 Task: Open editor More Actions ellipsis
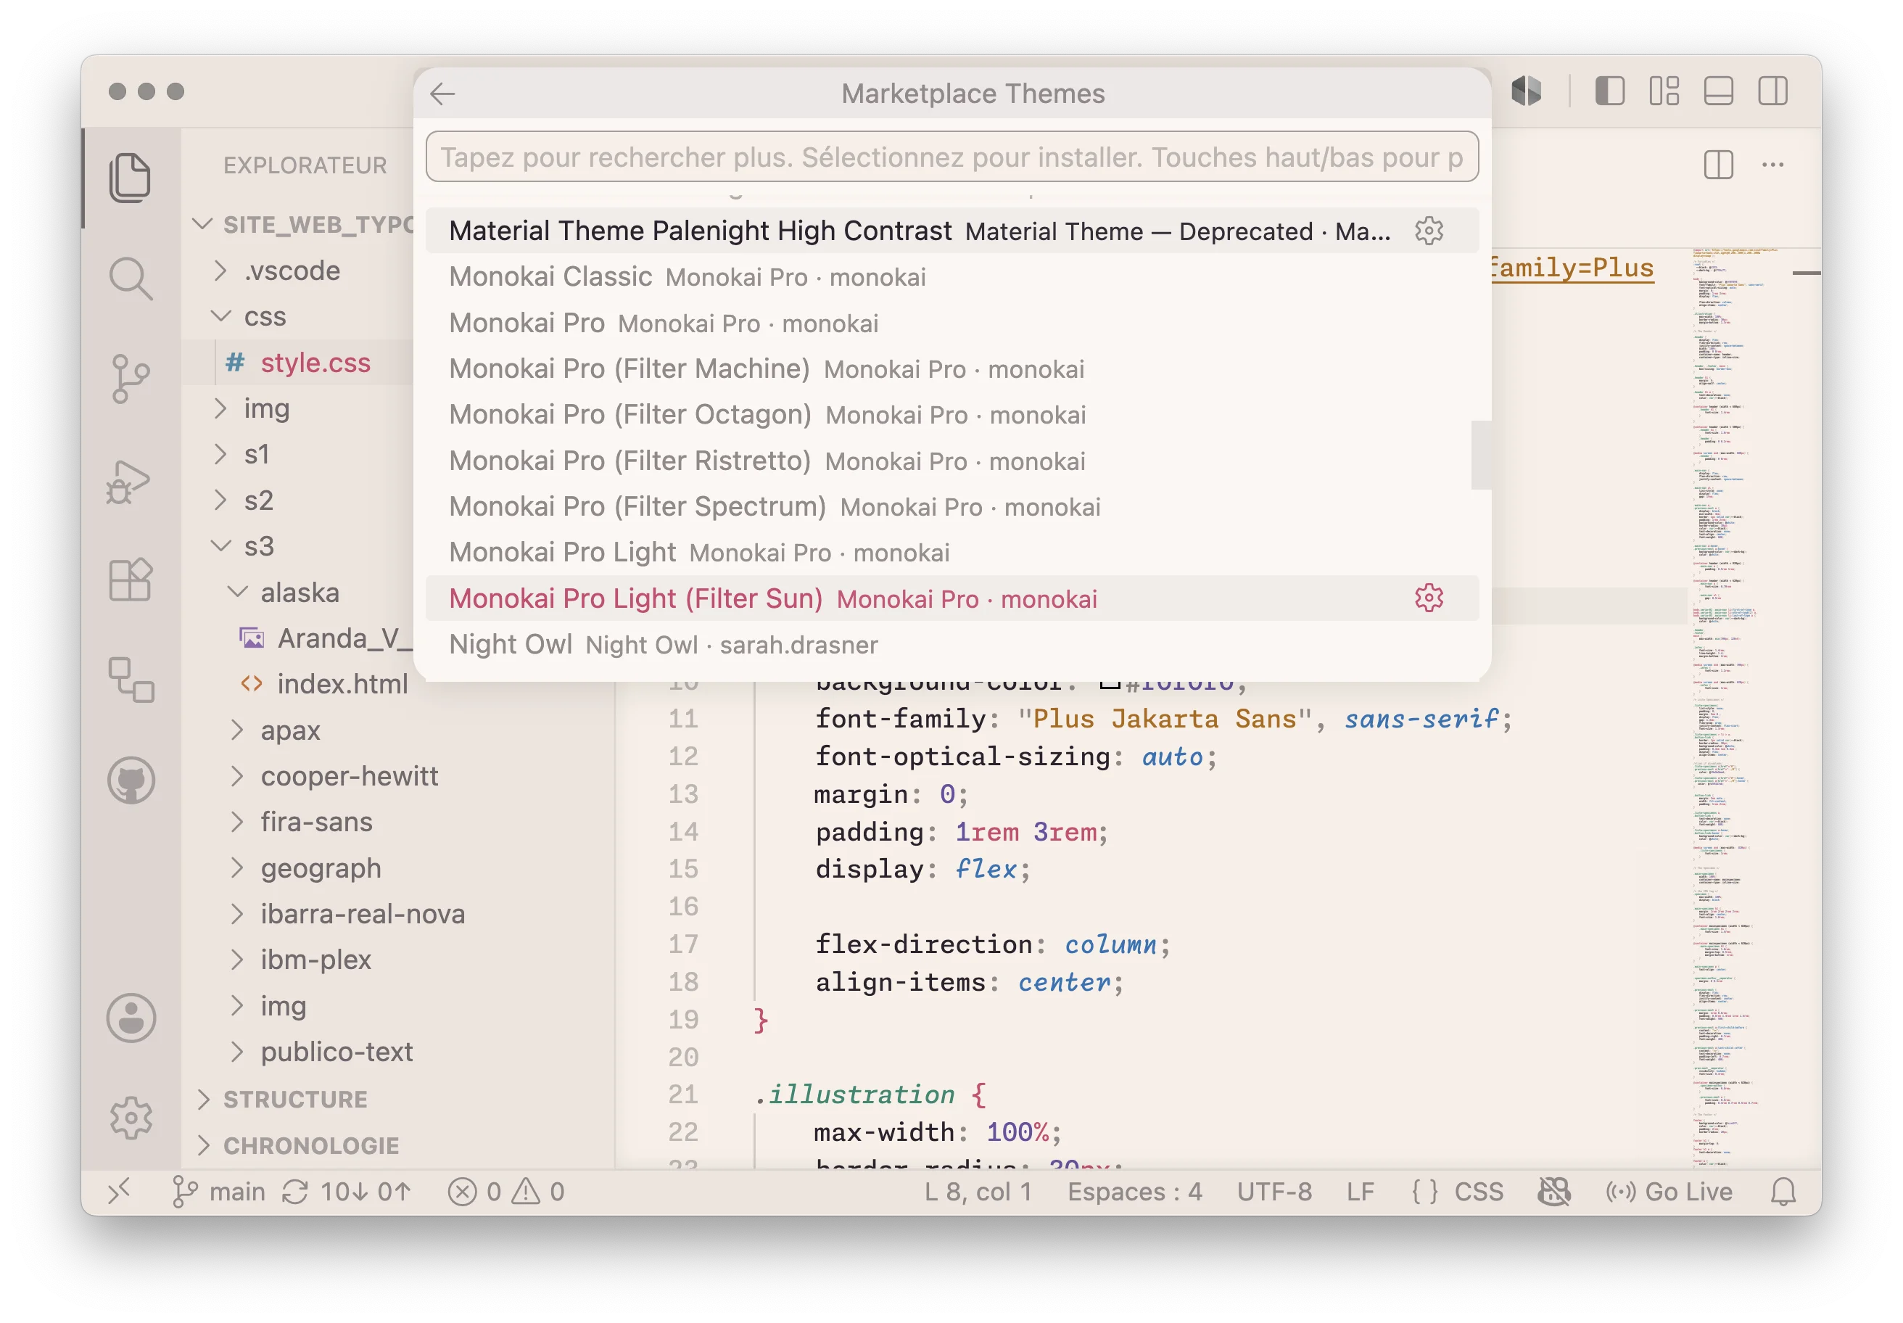pos(1773,164)
